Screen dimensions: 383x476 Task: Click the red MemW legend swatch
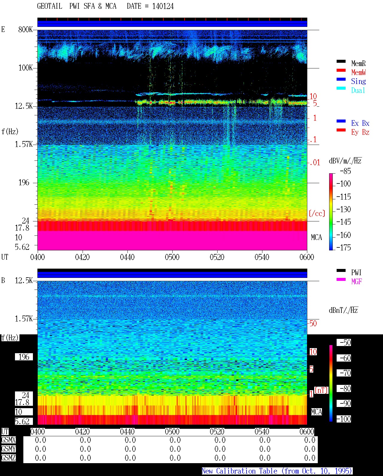(x=341, y=70)
